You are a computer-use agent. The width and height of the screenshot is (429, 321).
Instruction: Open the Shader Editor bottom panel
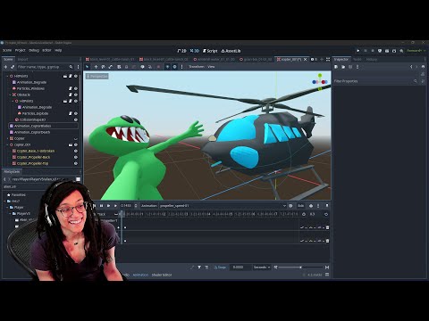(162, 275)
